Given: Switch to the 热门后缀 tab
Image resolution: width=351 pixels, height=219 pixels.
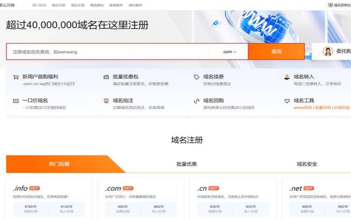Looking at the screenshot, I should pos(59,164).
